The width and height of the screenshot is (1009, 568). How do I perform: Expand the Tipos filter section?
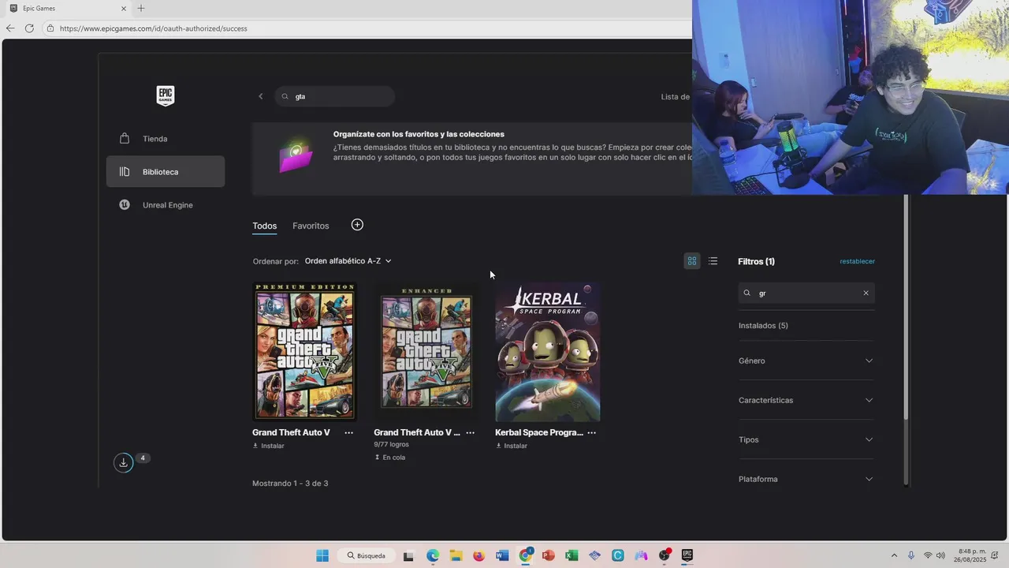(x=806, y=439)
